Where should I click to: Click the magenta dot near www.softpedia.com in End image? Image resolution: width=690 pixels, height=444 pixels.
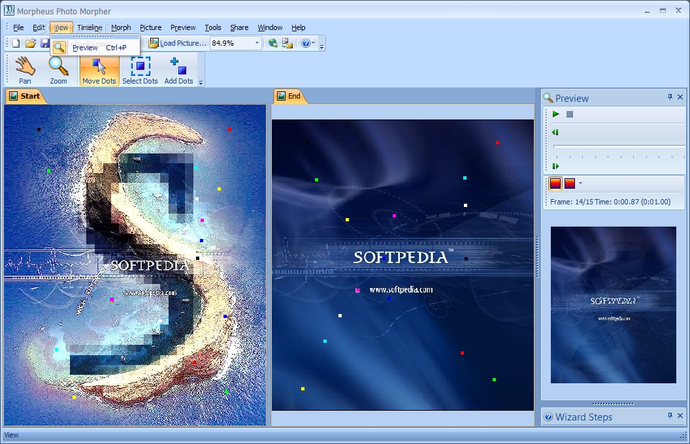358,290
